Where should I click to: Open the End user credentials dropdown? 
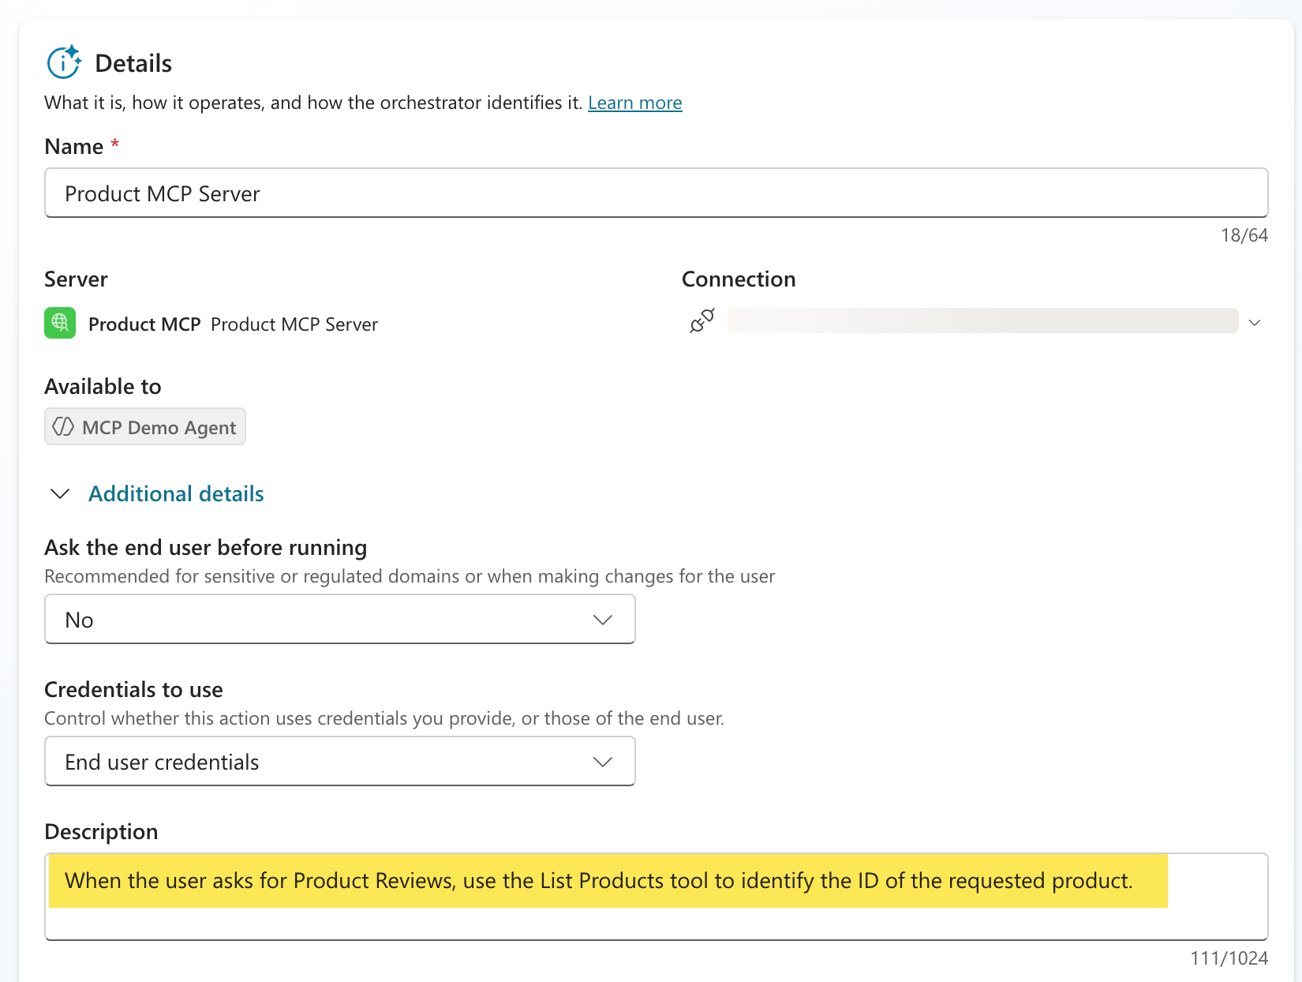[339, 762]
